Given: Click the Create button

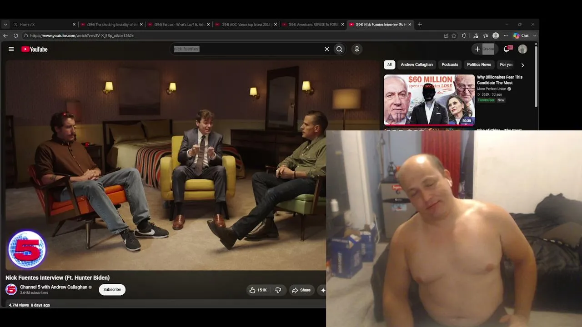Looking at the screenshot, I should [484, 49].
